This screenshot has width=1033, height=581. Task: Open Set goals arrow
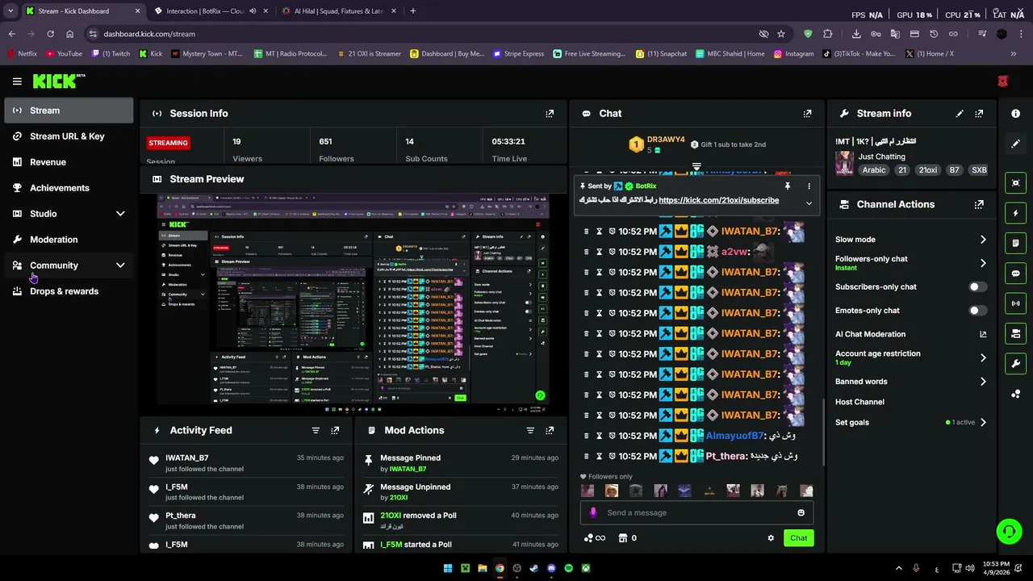983,423
